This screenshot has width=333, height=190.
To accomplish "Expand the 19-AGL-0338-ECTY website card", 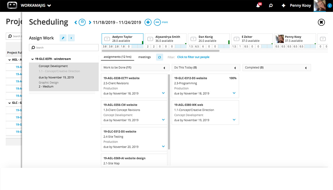I will click(163, 93).
